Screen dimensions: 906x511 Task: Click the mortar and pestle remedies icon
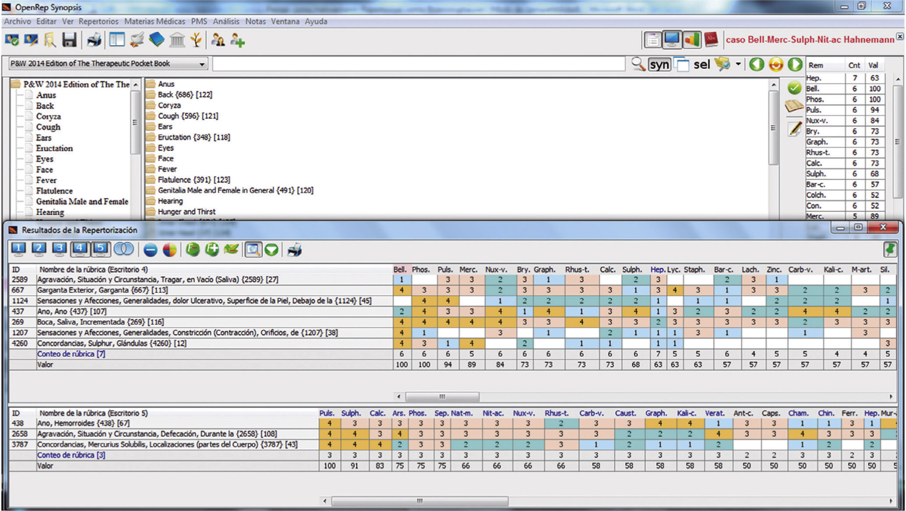(137, 40)
